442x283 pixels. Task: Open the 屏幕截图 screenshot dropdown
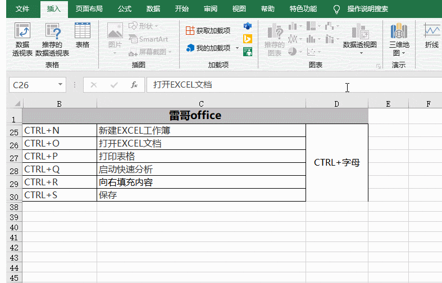click(150, 52)
